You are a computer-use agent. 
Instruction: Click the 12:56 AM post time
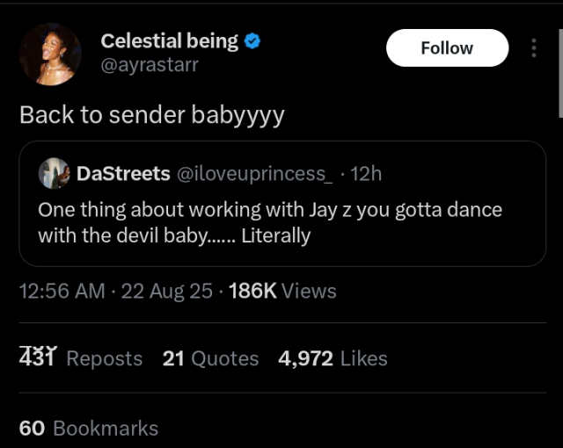pos(62,291)
